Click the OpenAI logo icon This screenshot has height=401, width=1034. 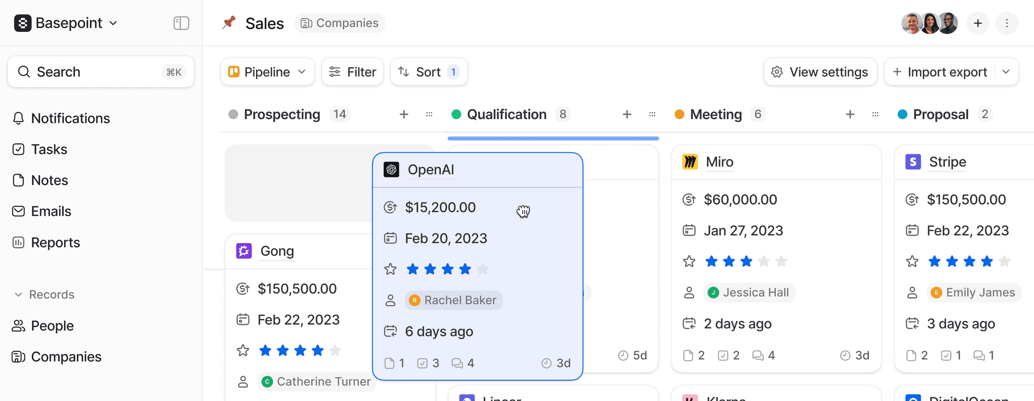pos(391,169)
